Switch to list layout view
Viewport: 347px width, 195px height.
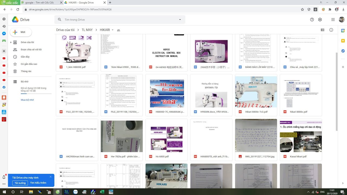click(x=322, y=30)
